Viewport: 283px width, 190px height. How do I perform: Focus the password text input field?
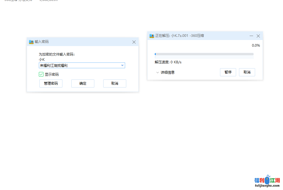[79, 66]
